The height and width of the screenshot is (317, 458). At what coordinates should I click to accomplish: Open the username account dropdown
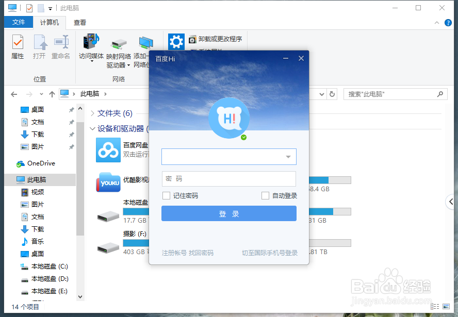click(289, 156)
